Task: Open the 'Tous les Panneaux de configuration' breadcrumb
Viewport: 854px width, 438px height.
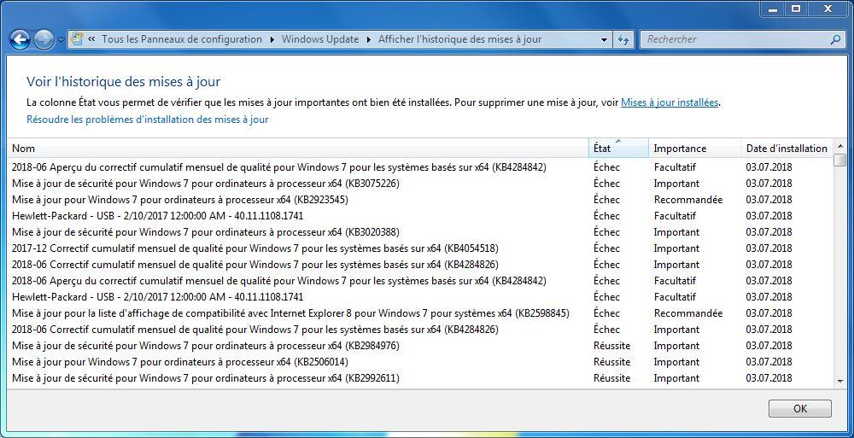Action: [x=181, y=39]
